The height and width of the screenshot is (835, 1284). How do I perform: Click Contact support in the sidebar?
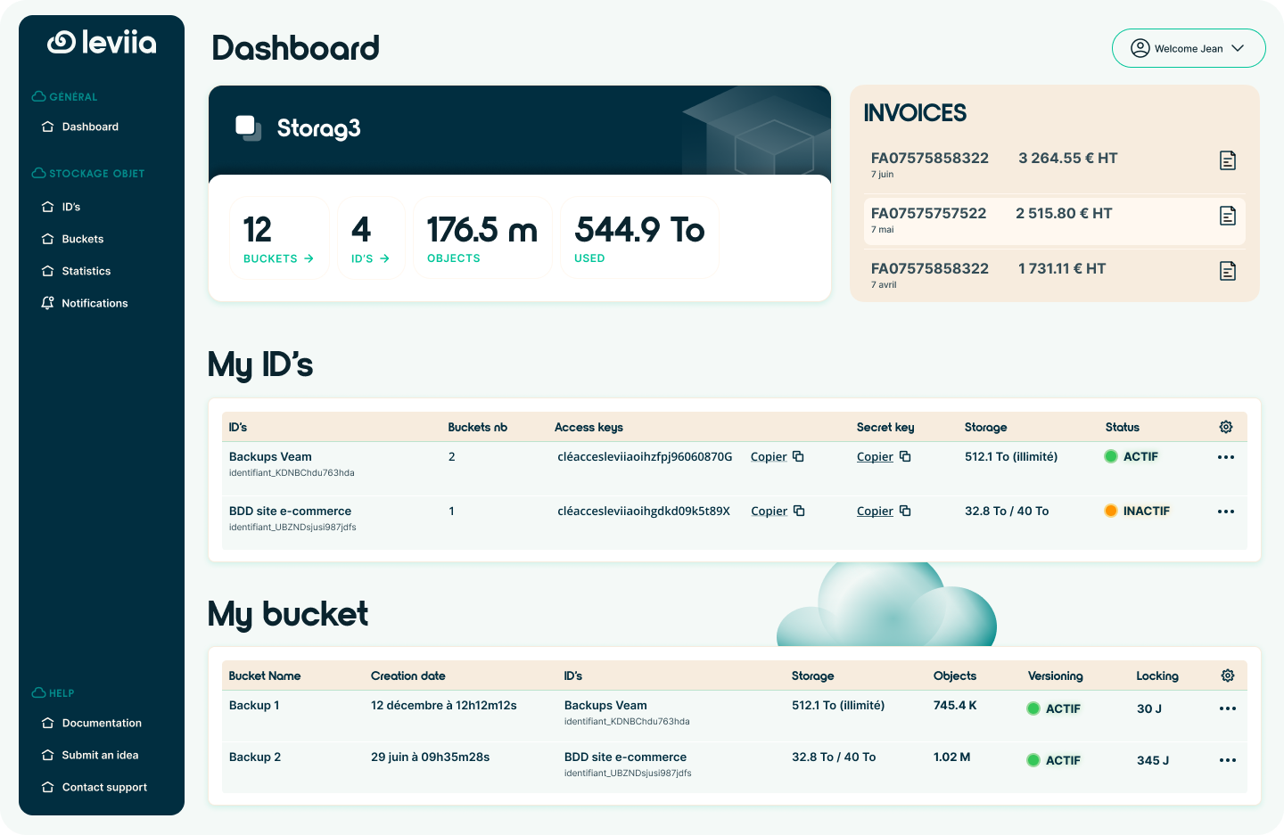104,787
